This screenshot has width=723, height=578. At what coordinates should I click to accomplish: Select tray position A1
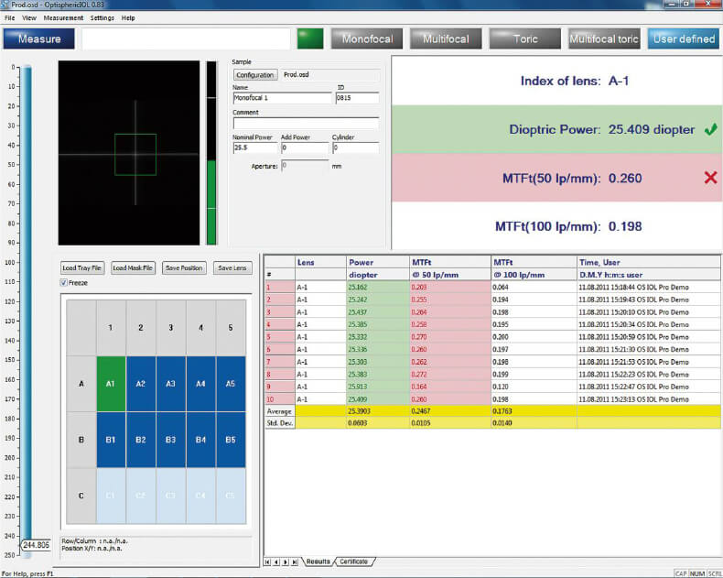[109, 384]
